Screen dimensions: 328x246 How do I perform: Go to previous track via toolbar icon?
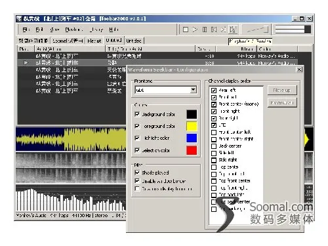click(214, 30)
